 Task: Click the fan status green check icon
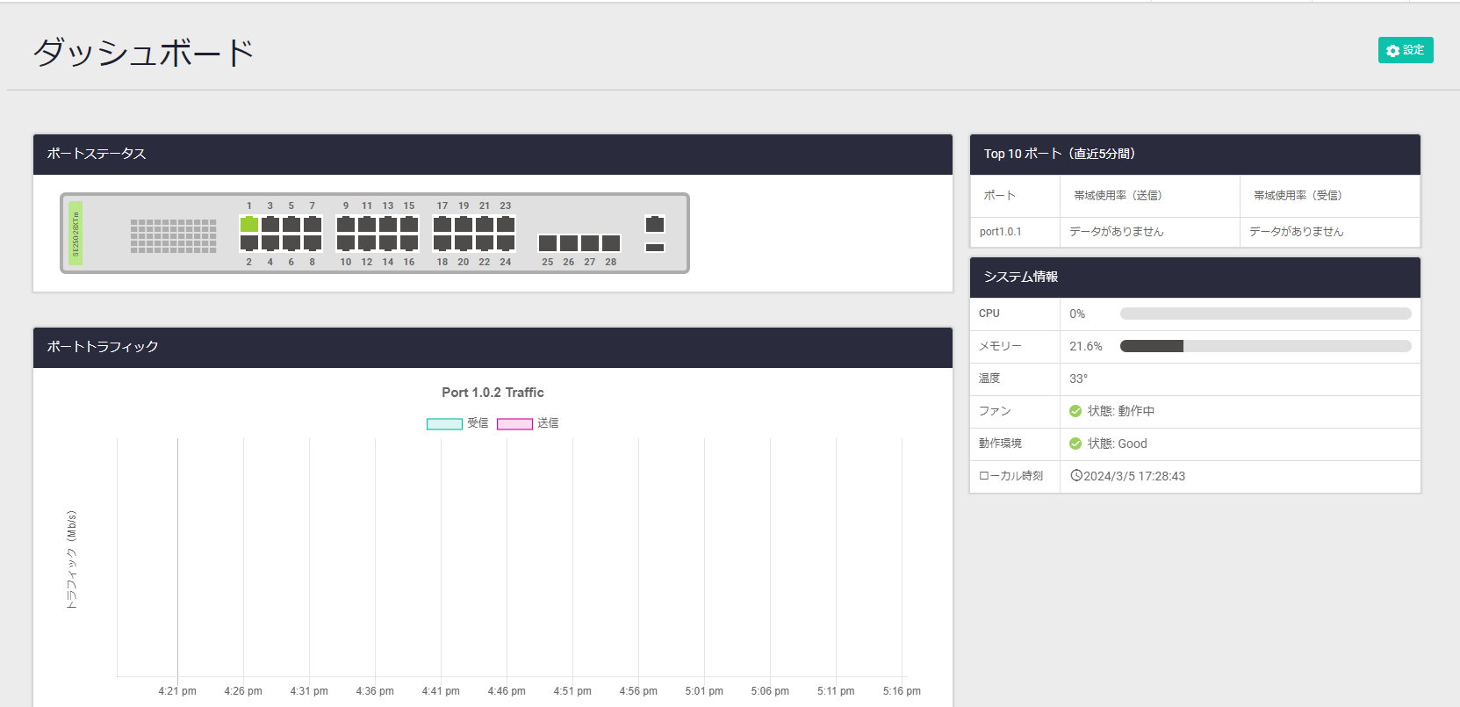pyautogui.click(x=1075, y=411)
